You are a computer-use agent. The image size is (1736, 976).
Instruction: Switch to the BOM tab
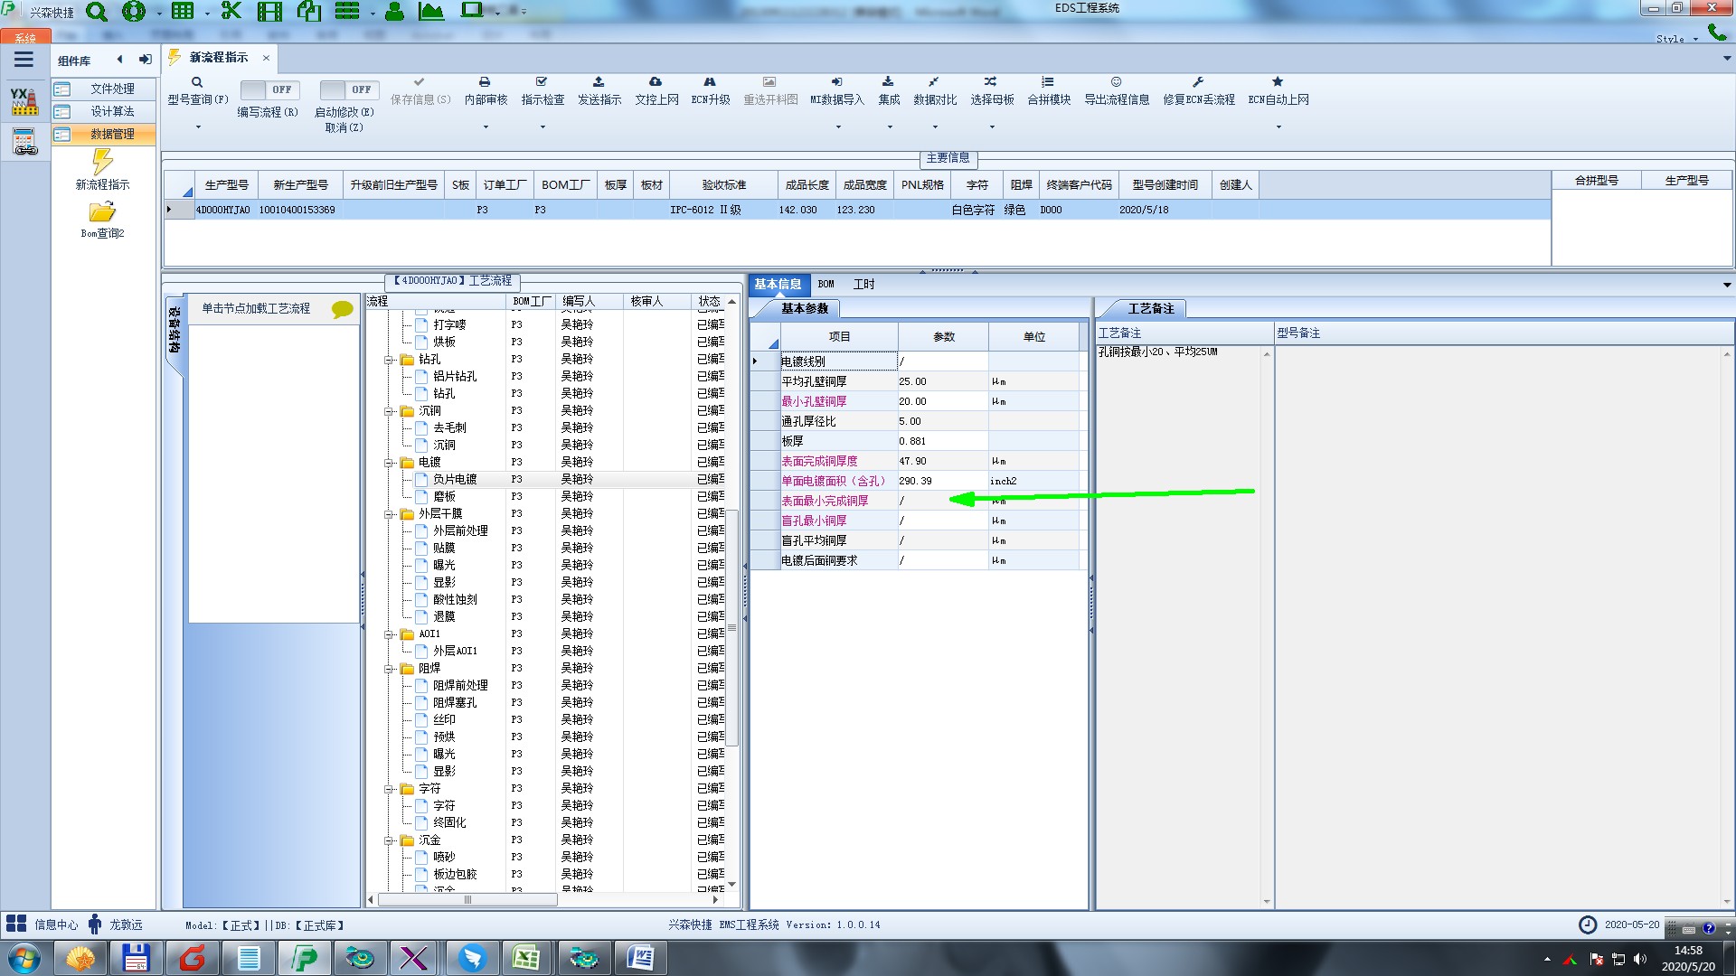(826, 284)
